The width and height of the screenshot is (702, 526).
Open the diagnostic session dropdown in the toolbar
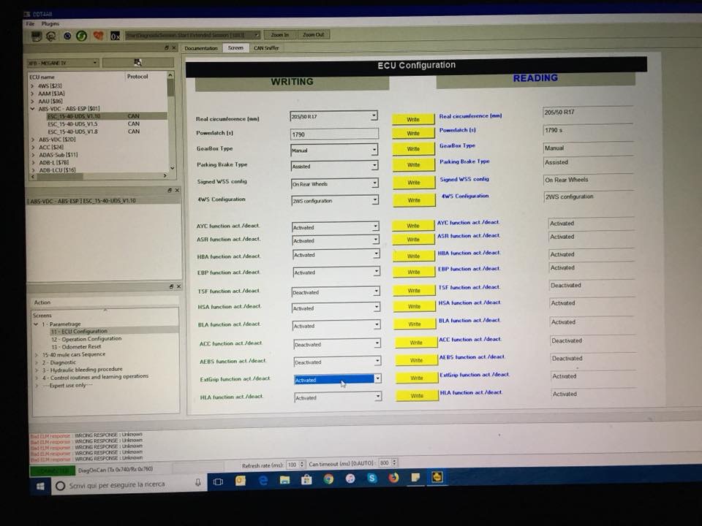[x=193, y=35]
